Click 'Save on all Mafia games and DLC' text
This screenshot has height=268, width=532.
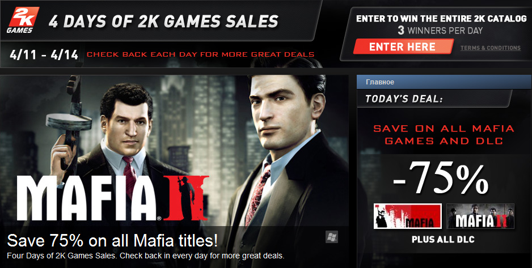[444, 135]
